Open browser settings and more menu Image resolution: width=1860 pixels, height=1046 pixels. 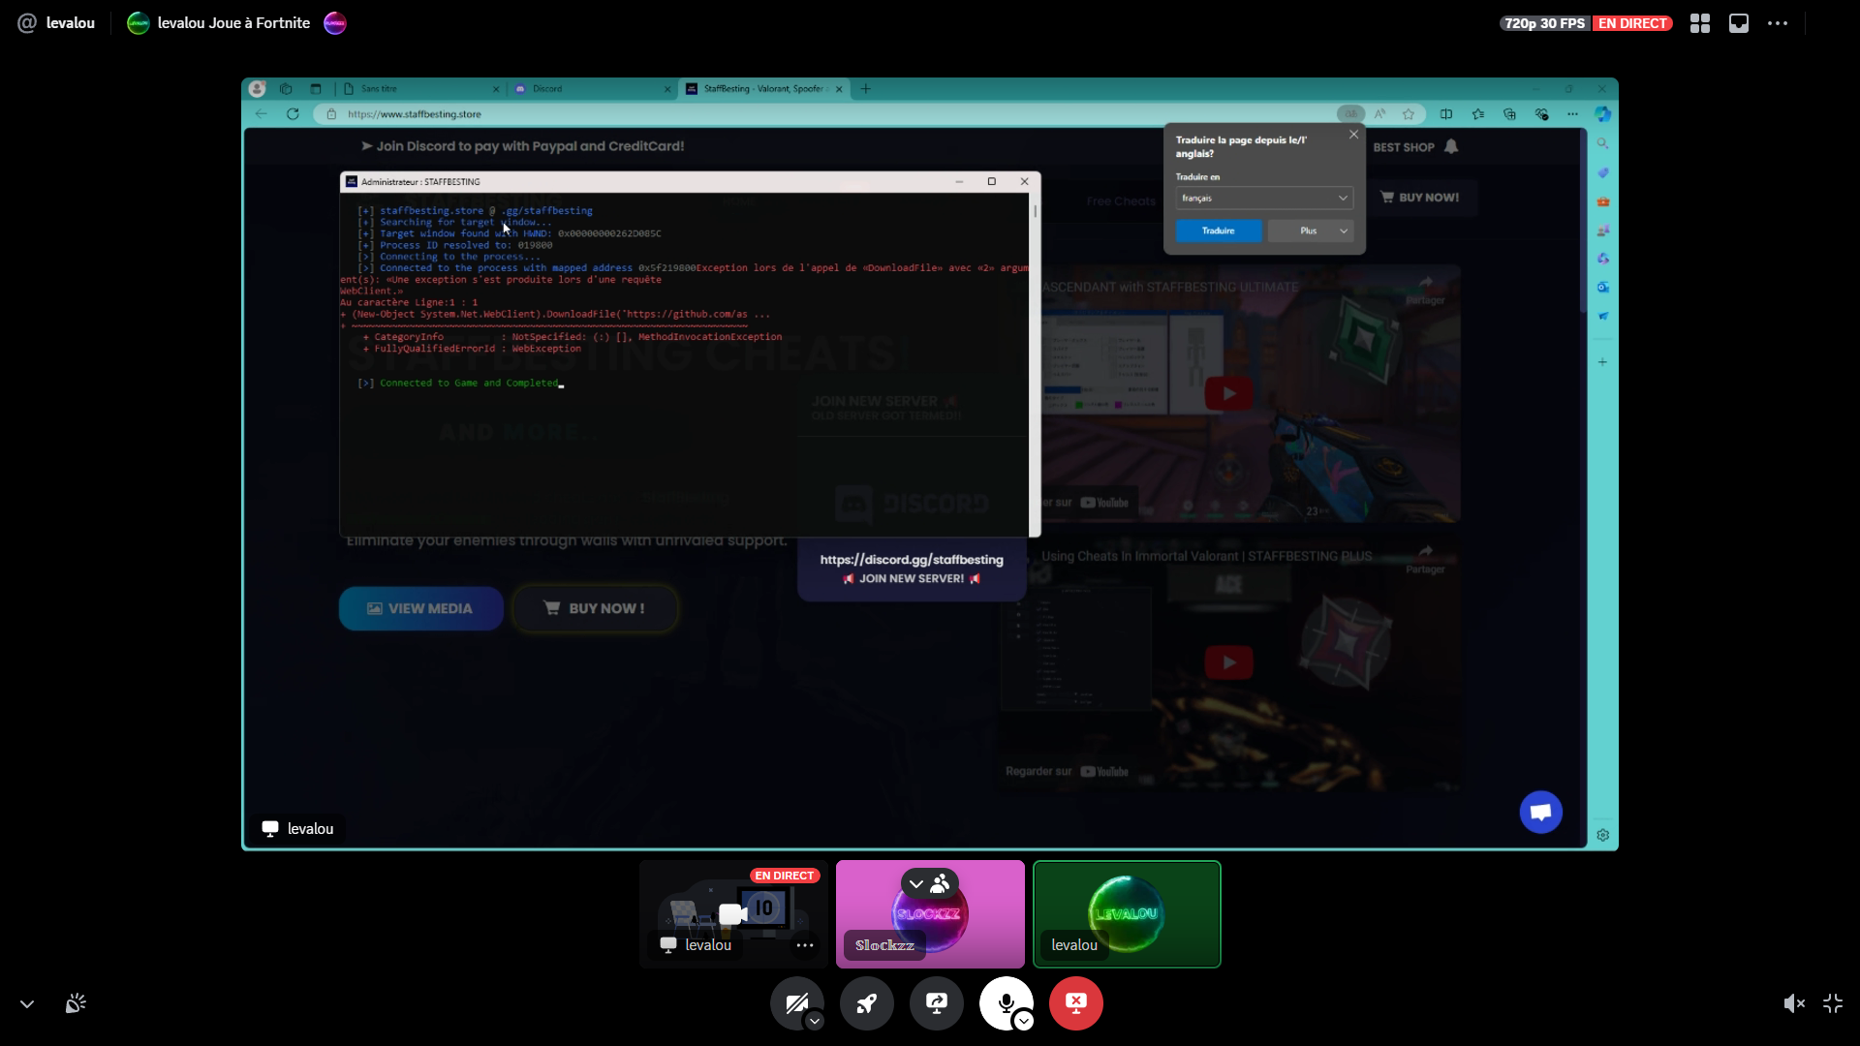pos(1572,114)
